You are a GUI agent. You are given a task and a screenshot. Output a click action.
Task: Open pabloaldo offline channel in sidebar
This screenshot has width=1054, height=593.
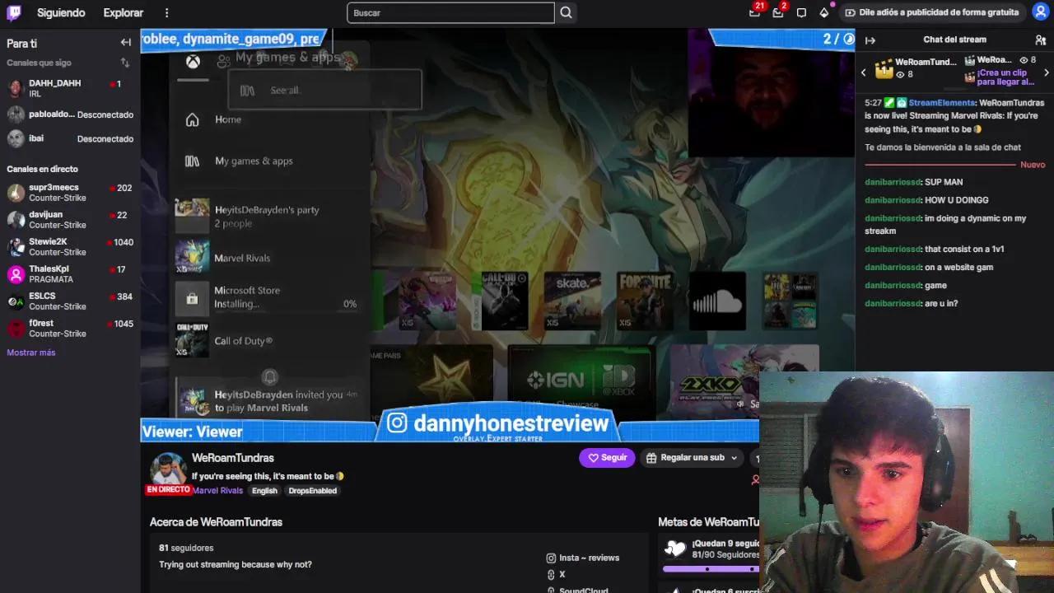(x=70, y=114)
